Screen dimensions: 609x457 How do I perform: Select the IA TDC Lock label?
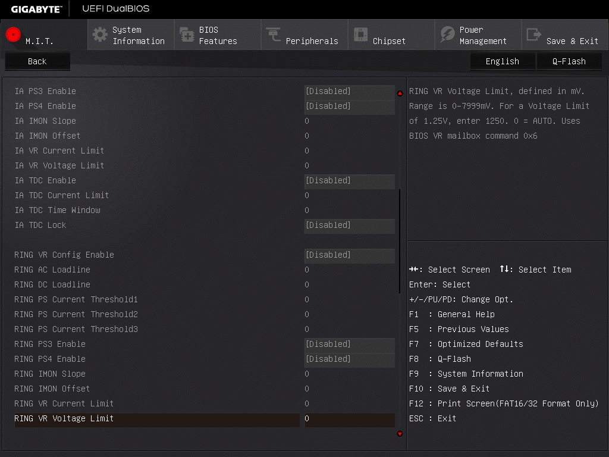pos(40,226)
